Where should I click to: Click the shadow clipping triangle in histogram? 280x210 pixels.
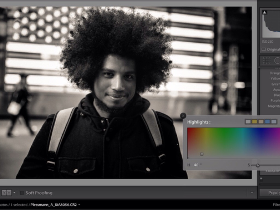click(x=264, y=12)
